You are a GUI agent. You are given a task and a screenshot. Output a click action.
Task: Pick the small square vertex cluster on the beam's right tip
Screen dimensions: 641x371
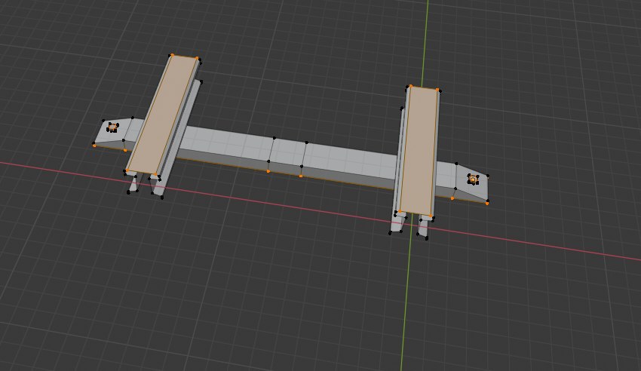(473, 179)
